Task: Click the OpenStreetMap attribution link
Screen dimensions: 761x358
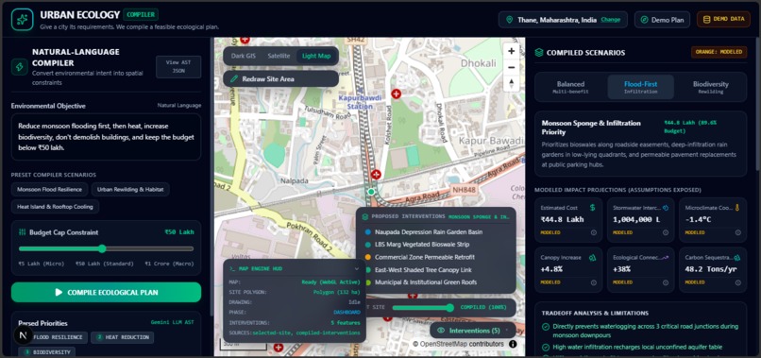Action: click(x=444, y=344)
